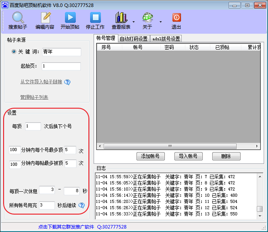Select log line with 页: 13 已采集: 550
This screenshot has height=232, width=268.
point(167,214)
